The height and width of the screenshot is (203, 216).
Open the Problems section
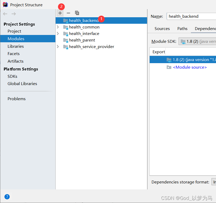(x=16, y=99)
